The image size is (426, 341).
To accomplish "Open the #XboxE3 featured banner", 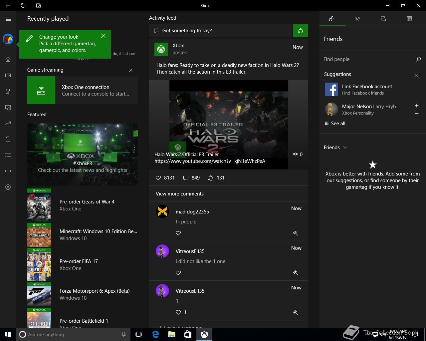I will pos(83,155).
